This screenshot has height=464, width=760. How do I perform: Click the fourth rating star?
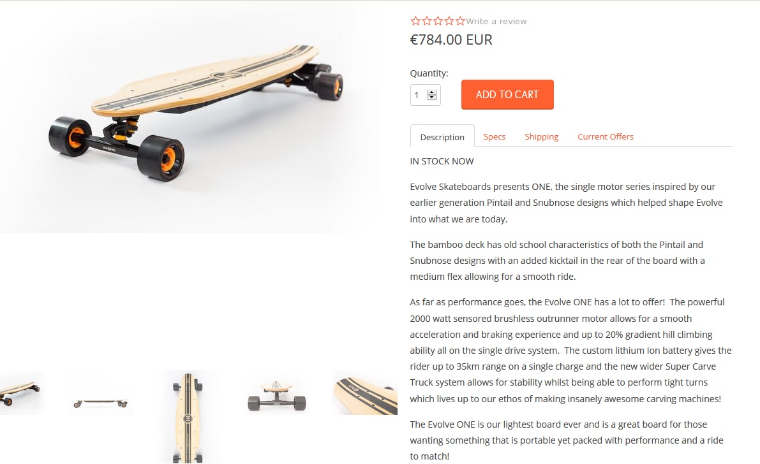[x=449, y=21]
